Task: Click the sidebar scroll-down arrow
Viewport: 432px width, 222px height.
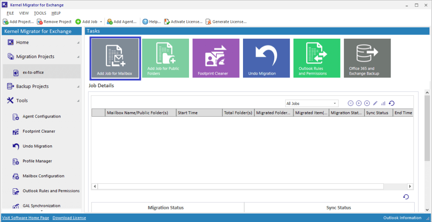Action: (x=42, y=211)
